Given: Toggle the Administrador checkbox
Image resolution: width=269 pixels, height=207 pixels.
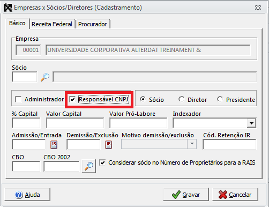Looking at the screenshot, I should point(18,99).
